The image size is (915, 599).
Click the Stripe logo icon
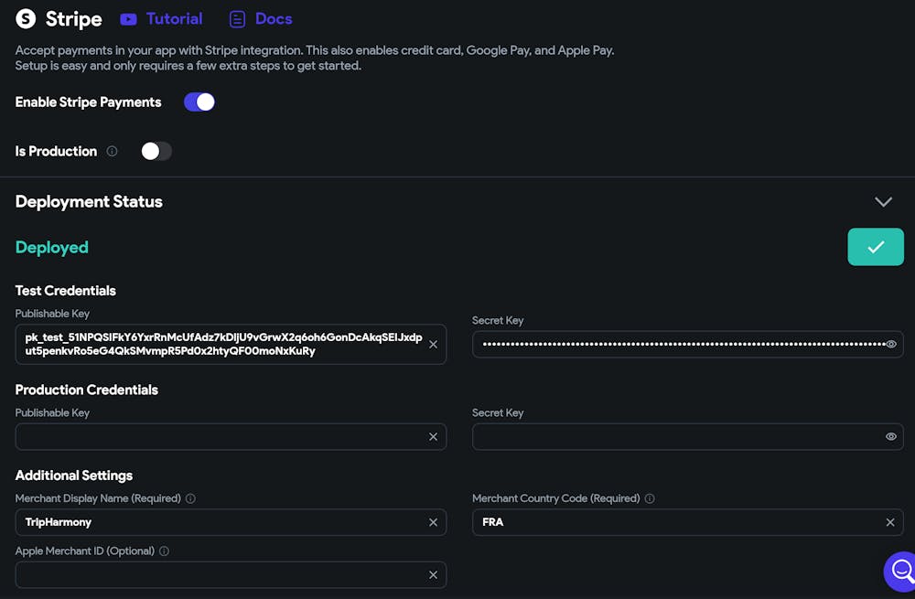(x=26, y=18)
